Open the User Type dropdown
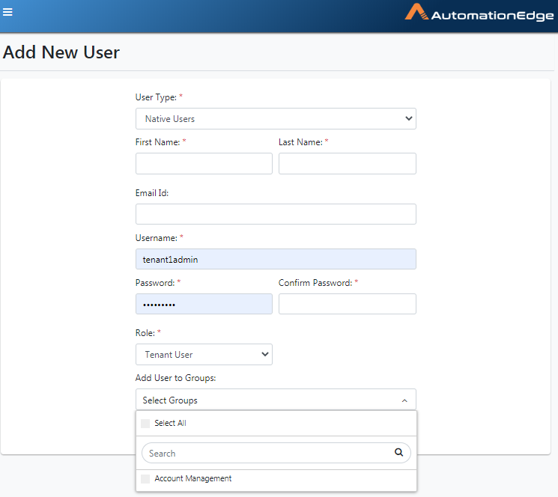558x497 pixels. (276, 119)
